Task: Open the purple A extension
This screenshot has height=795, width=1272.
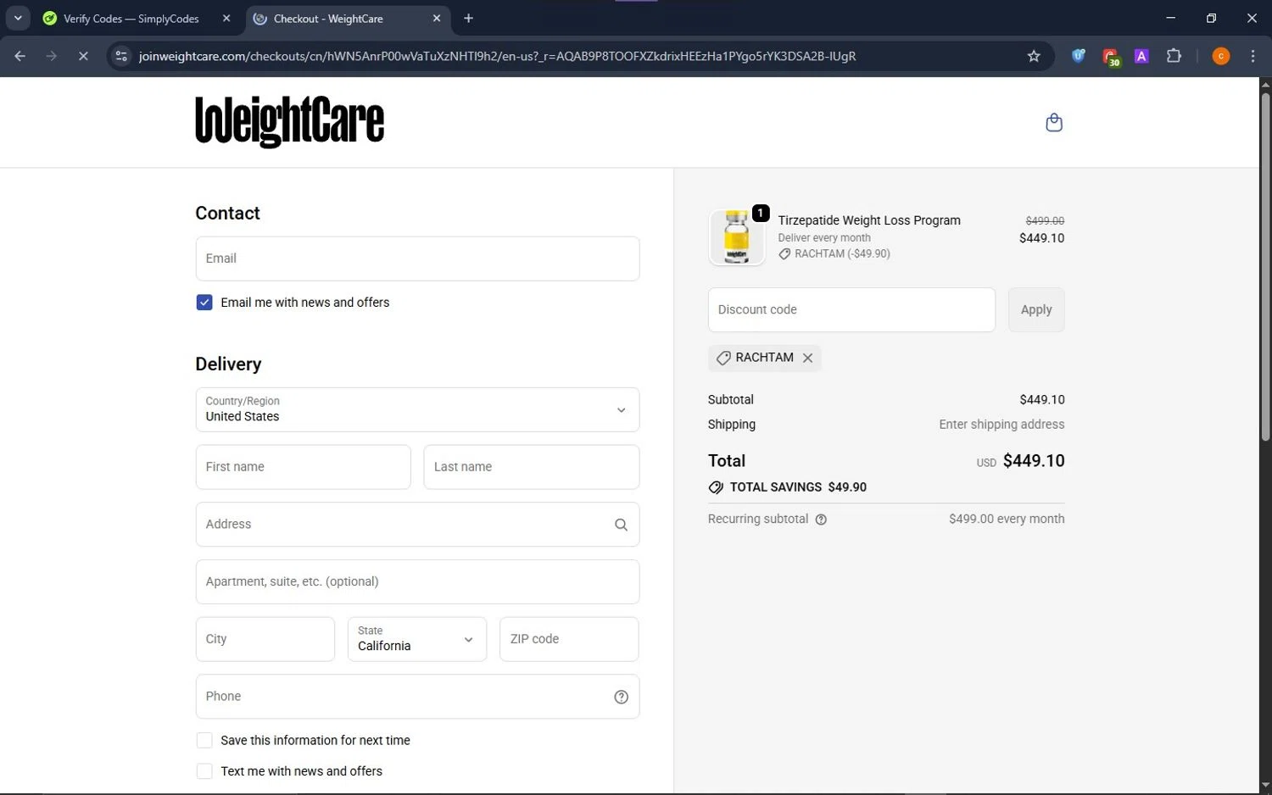Action: (x=1141, y=56)
